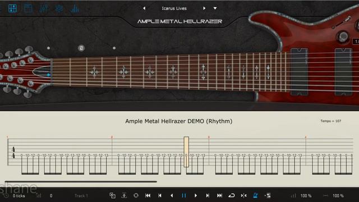Click the Ample Metal Hellrazer logo
This screenshot has width=359, height=202.
coord(179,21)
